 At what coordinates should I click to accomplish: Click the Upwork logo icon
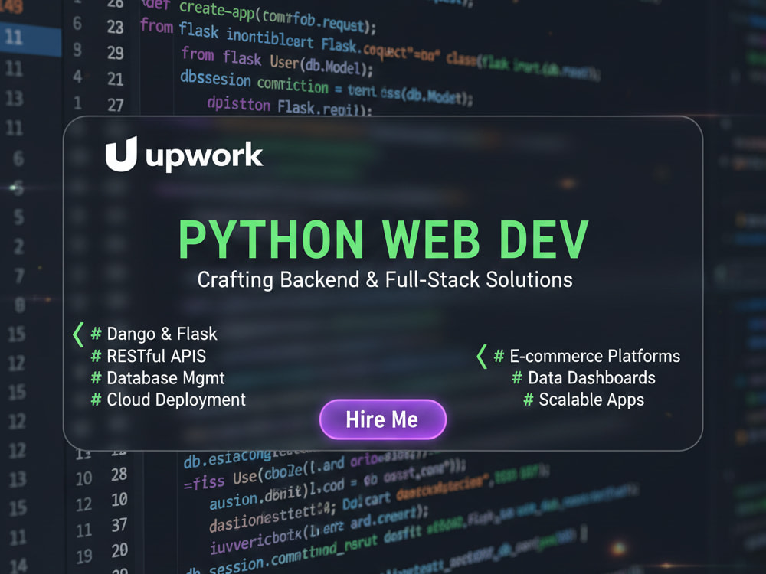(x=121, y=155)
